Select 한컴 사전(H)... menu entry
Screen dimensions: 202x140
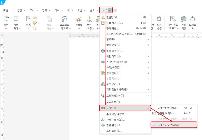tap(125, 23)
